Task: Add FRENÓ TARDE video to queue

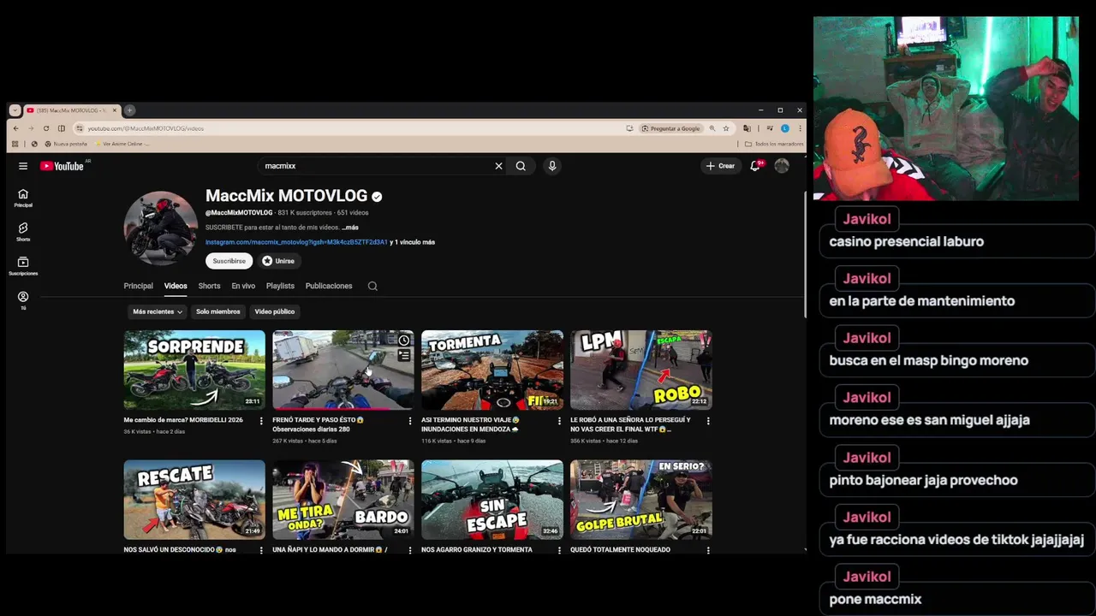Action: pos(404,355)
